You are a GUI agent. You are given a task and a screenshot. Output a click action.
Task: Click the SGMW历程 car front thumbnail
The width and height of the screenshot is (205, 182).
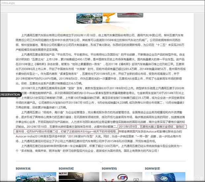tap(79, 177)
